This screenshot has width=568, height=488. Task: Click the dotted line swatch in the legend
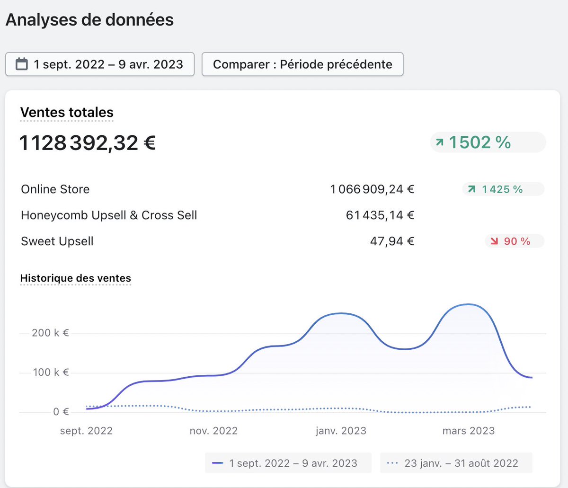click(x=392, y=463)
